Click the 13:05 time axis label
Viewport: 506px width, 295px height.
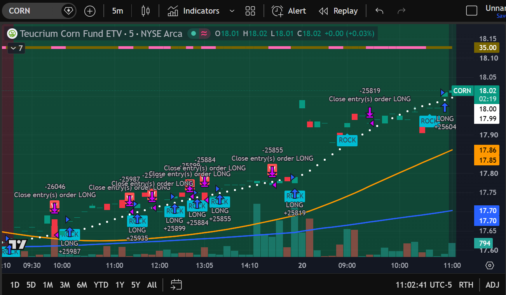click(x=204, y=265)
